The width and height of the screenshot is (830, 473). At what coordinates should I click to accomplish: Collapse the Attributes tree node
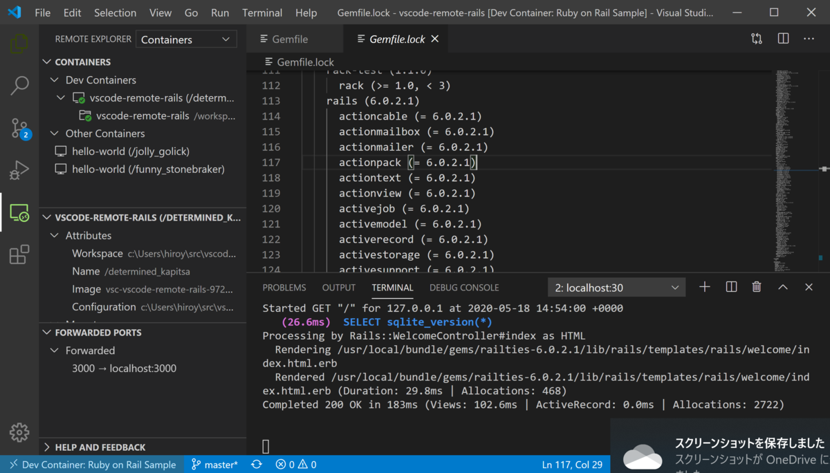pyautogui.click(x=55, y=236)
